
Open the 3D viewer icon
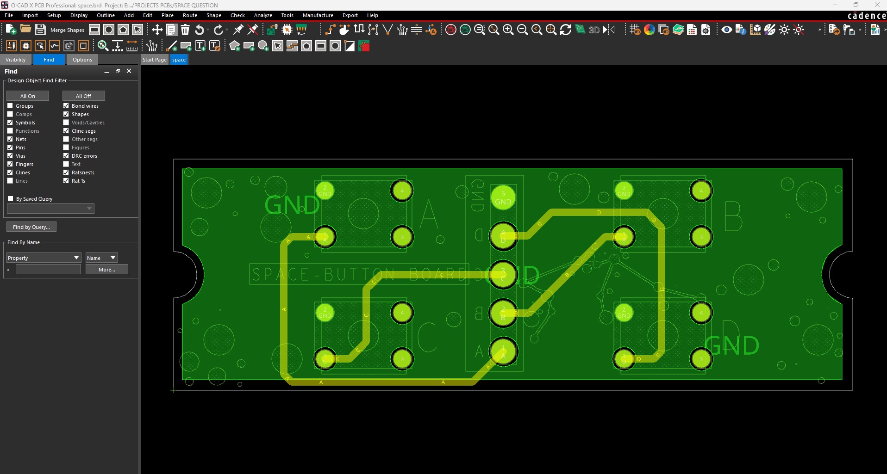[594, 30]
